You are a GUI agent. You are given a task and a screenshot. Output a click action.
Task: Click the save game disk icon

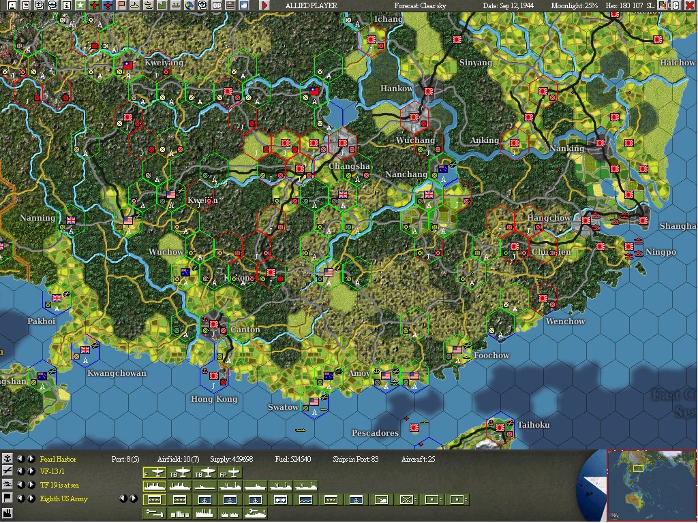pos(12,5)
